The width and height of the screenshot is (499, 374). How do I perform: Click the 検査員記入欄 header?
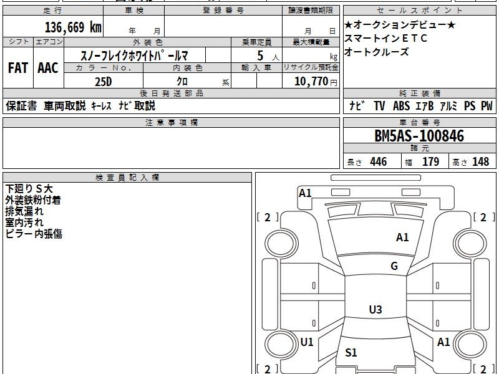(127, 178)
